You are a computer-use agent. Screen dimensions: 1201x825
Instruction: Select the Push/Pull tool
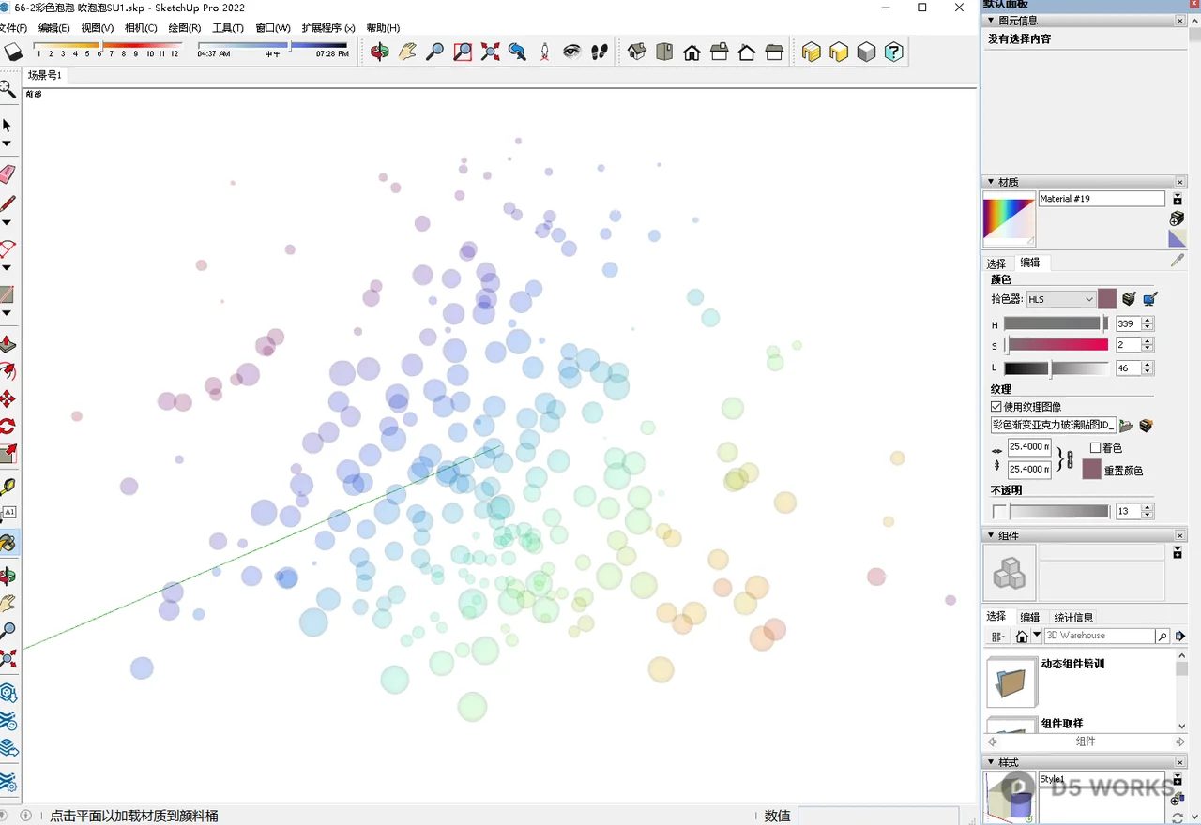8,344
